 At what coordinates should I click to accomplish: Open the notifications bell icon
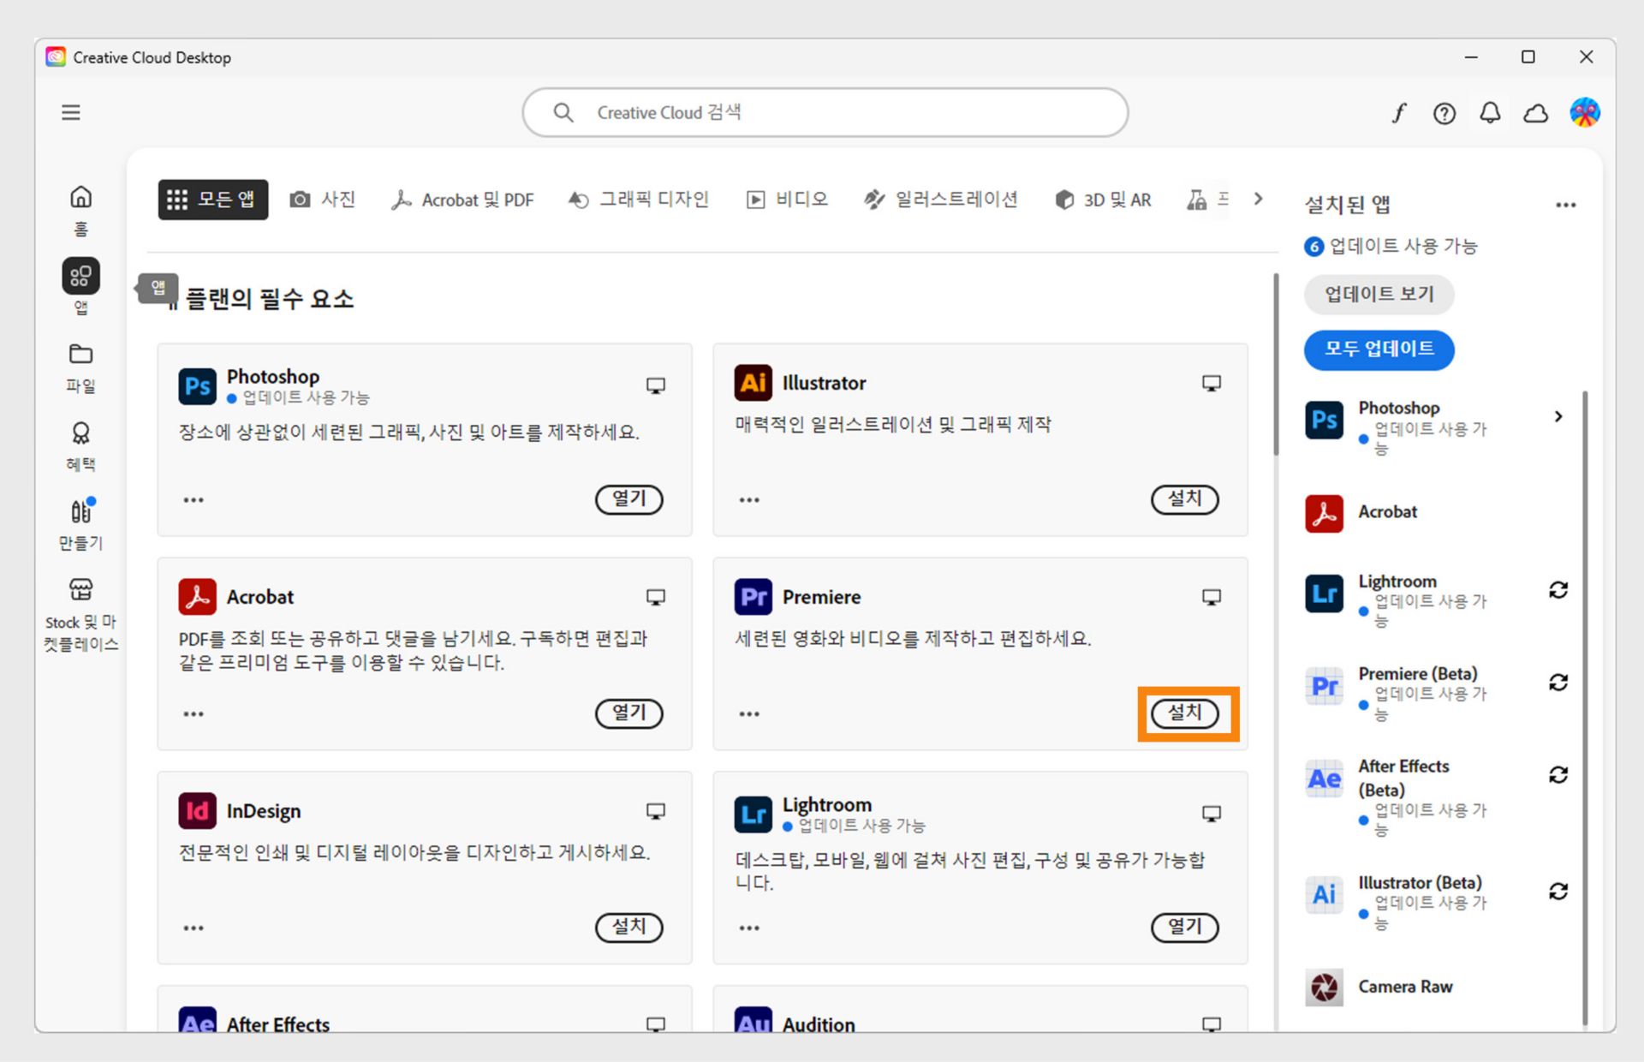(1490, 112)
